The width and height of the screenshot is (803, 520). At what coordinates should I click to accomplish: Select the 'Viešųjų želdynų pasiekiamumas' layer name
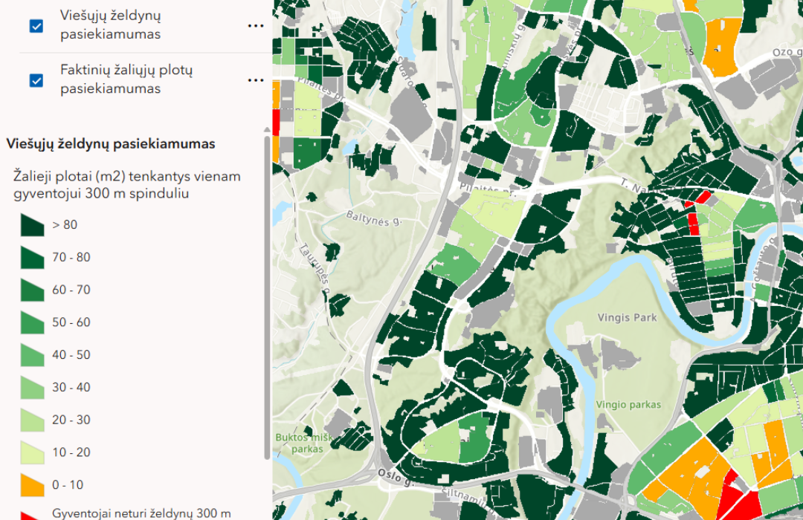tap(110, 25)
